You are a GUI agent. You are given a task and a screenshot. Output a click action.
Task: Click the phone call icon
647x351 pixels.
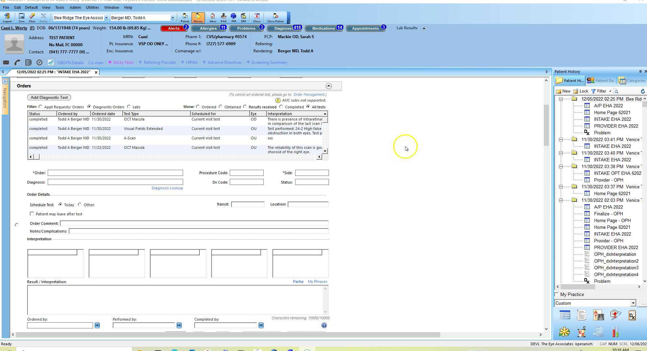click(17, 62)
